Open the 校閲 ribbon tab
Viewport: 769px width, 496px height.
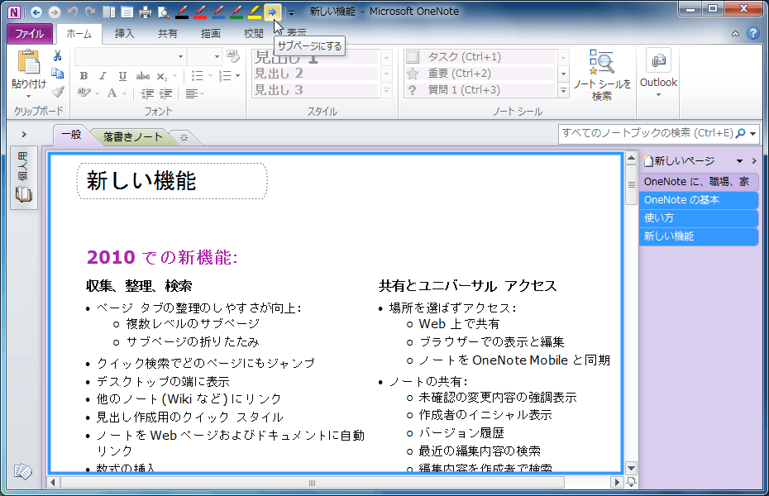254,33
